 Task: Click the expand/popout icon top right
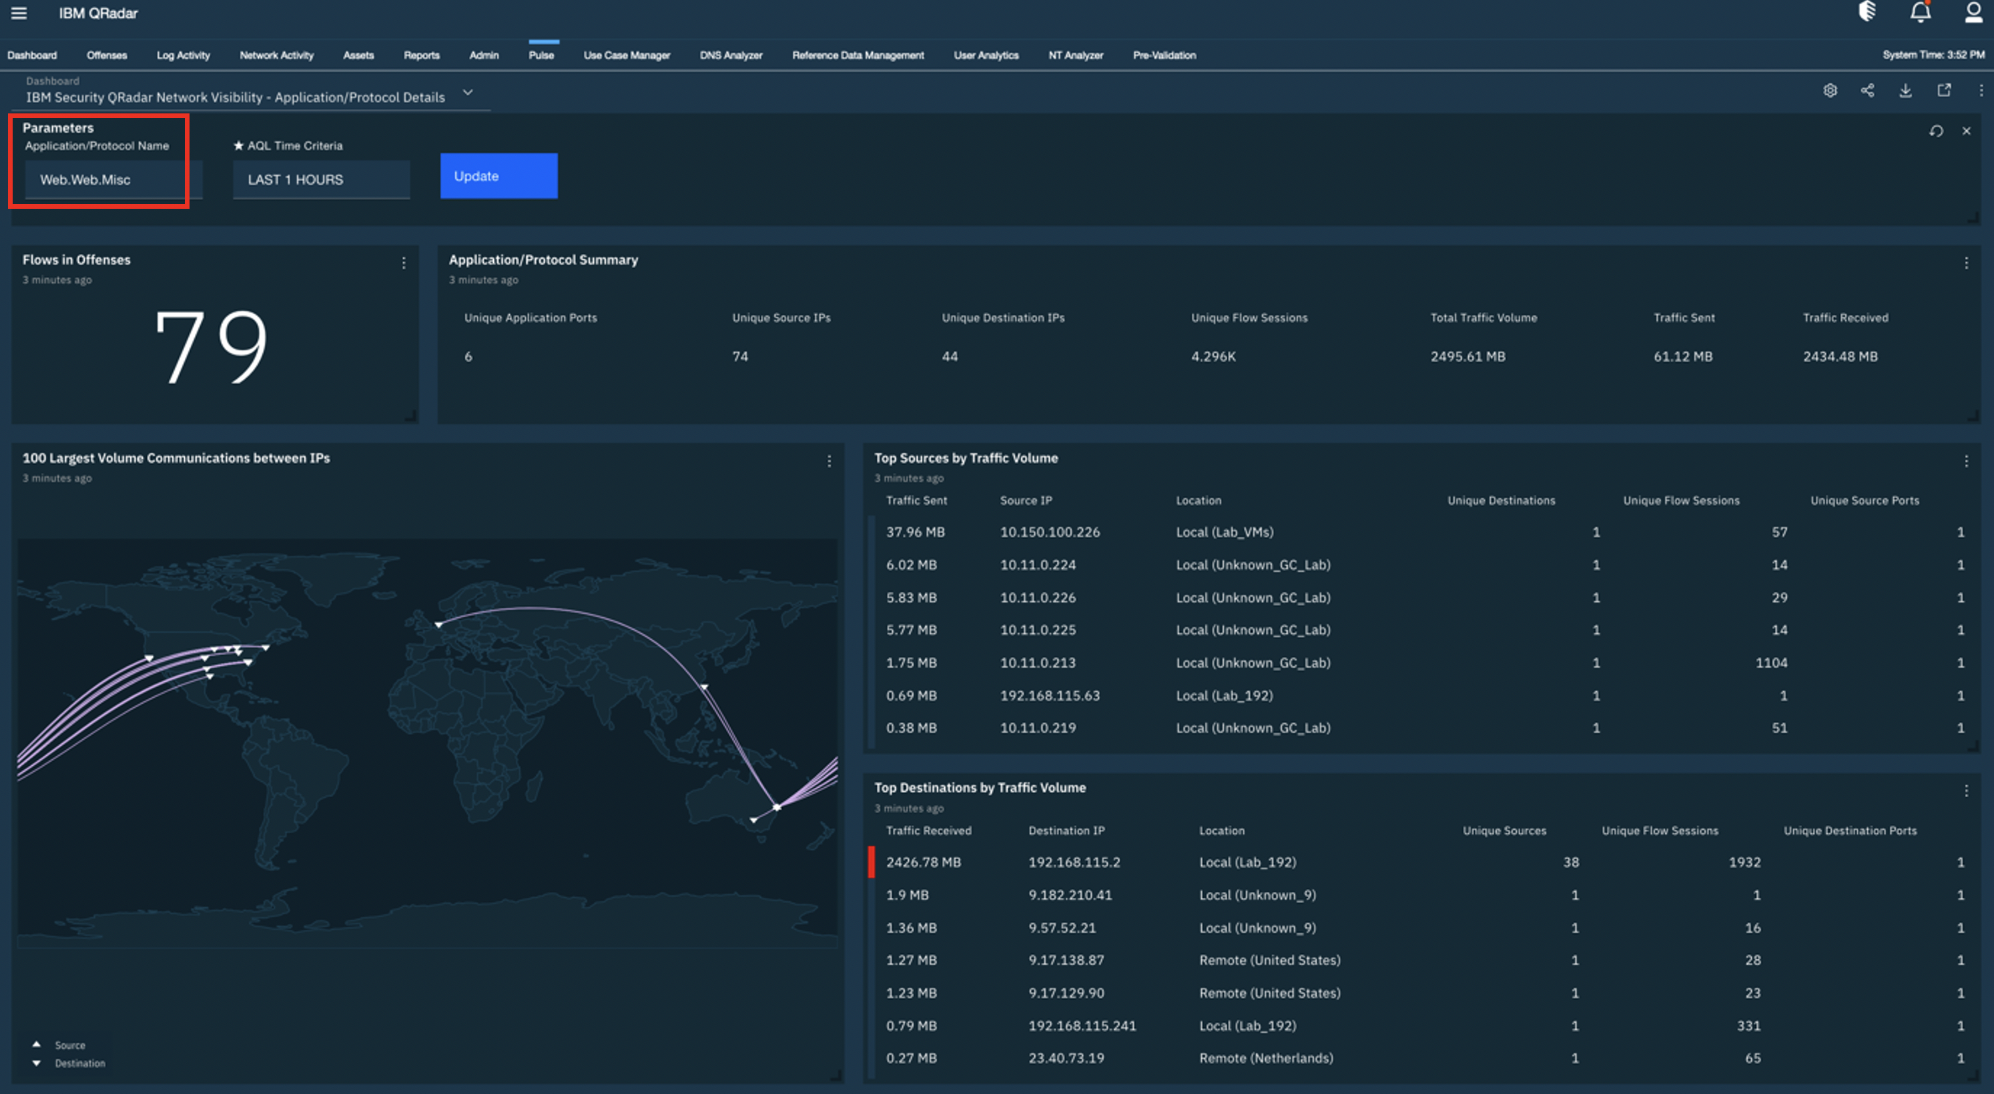[x=1944, y=90]
